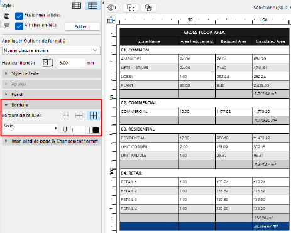Collapse the side panel with arrow
The image size is (291, 233).
(103, 3)
